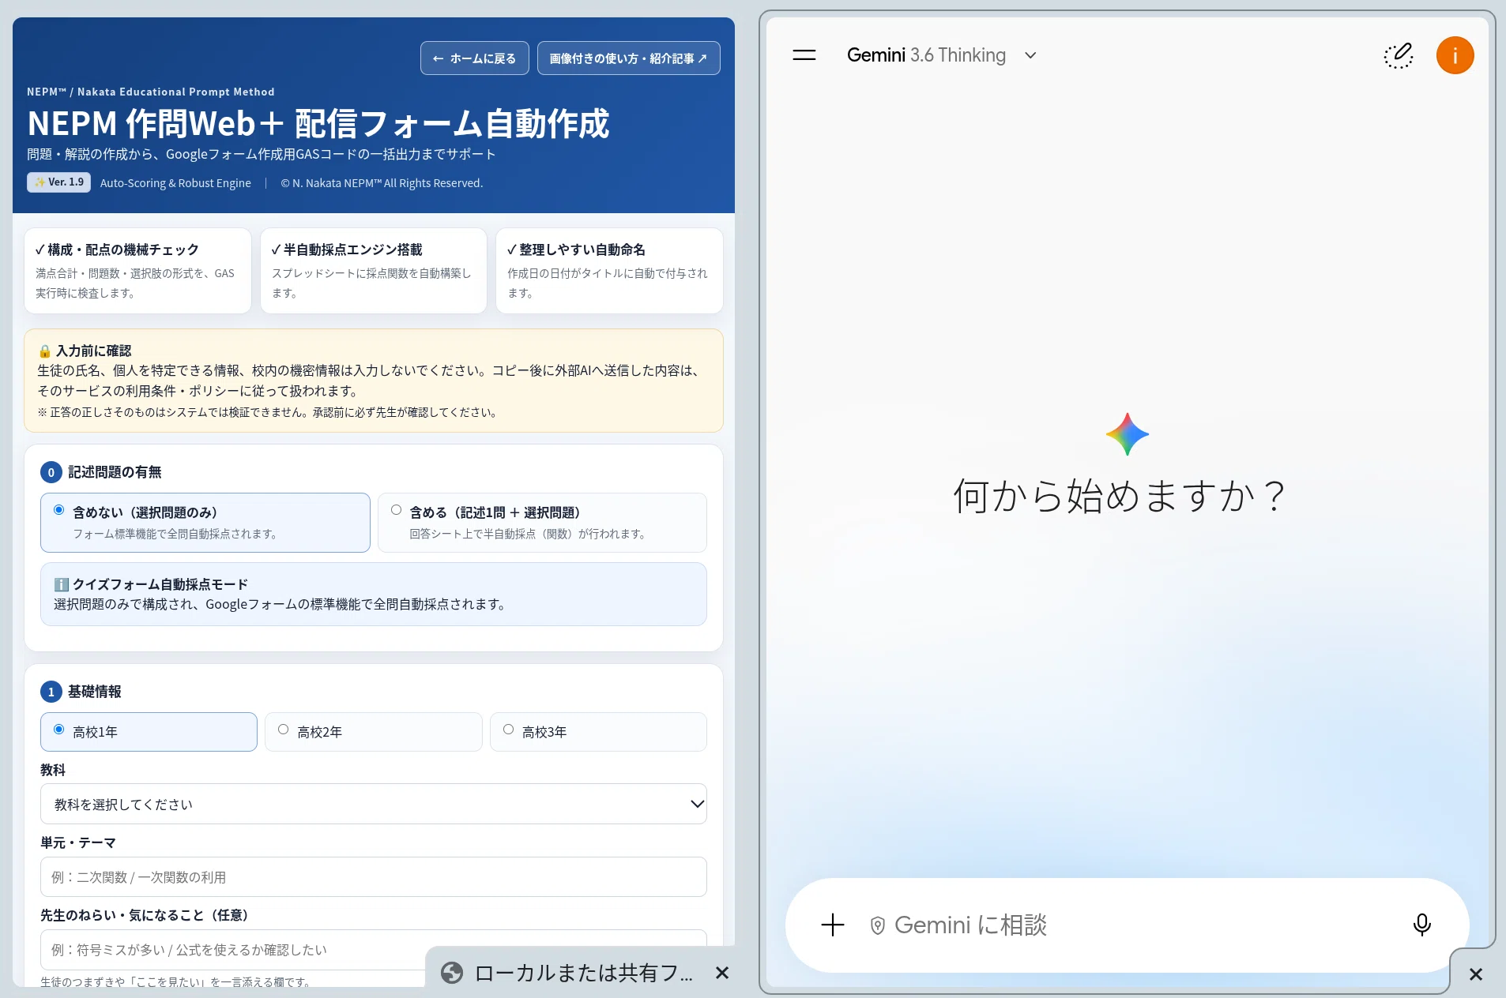
Task: Close the Gemini side panel
Action: pyautogui.click(x=1475, y=974)
